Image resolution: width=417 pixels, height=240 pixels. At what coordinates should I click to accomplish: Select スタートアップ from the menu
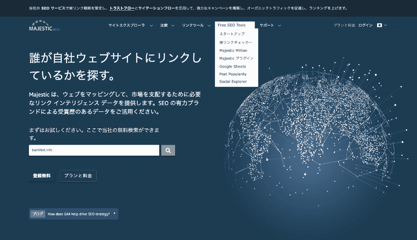[232, 34]
